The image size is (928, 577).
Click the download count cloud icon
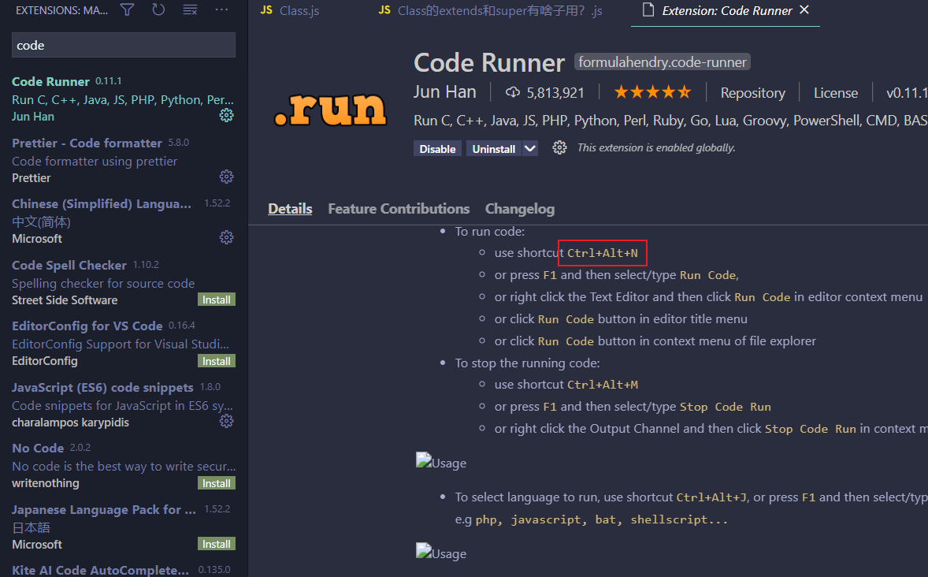(x=513, y=92)
